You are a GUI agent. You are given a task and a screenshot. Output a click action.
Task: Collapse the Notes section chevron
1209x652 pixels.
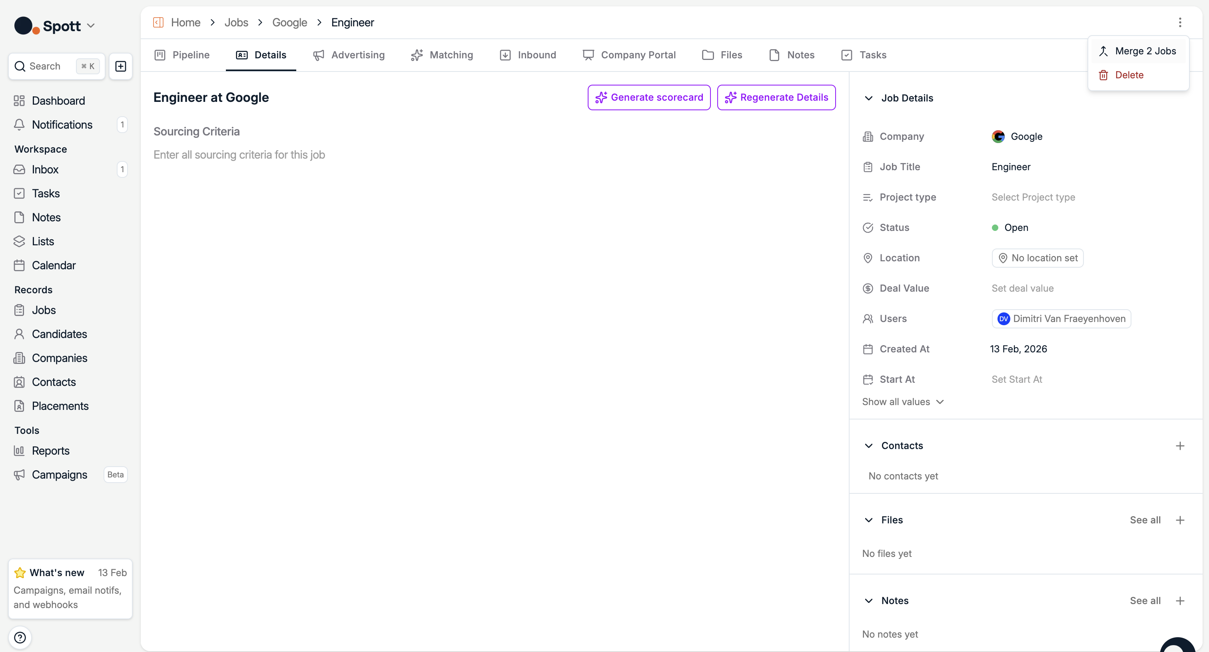869,600
